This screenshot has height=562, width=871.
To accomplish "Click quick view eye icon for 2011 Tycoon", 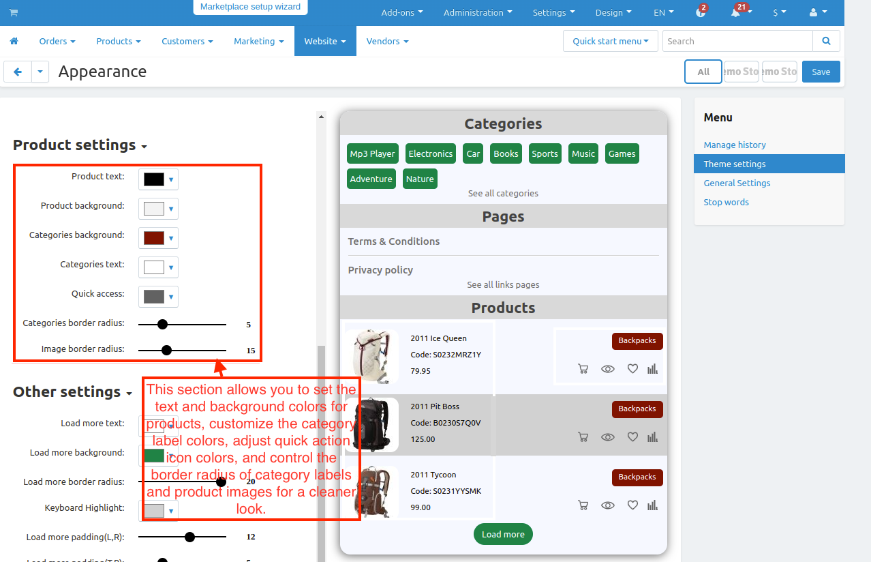I will (x=607, y=505).
